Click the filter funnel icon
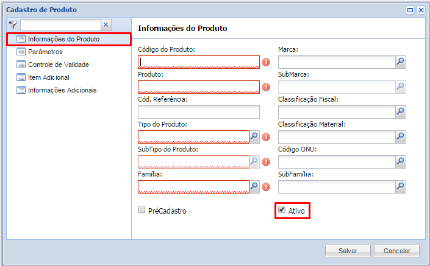Image resolution: width=430 pixels, height=266 pixels. [13, 25]
